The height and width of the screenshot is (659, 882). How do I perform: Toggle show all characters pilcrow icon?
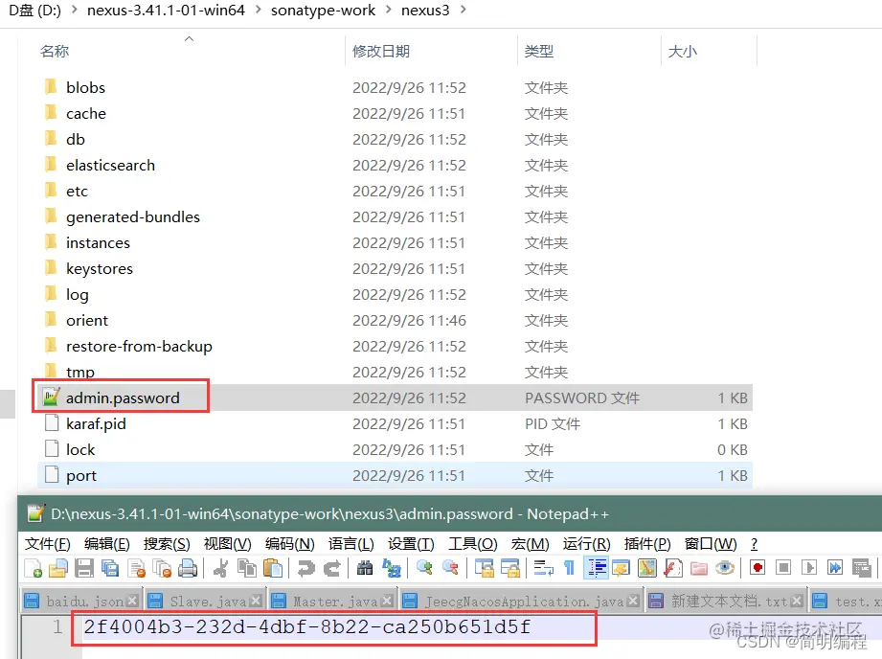(x=569, y=568)
